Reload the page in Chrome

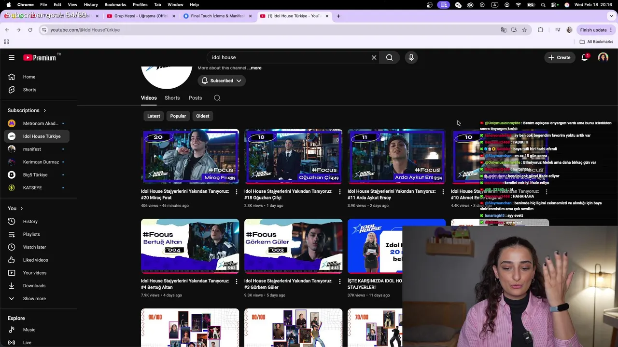pos(30,30)
